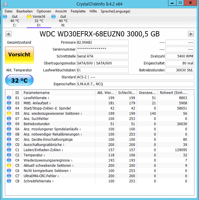The height and width of the screenshot is (200, 199).
Task: Click the yellow Vorsicht health status button
Action: [19, 55]
